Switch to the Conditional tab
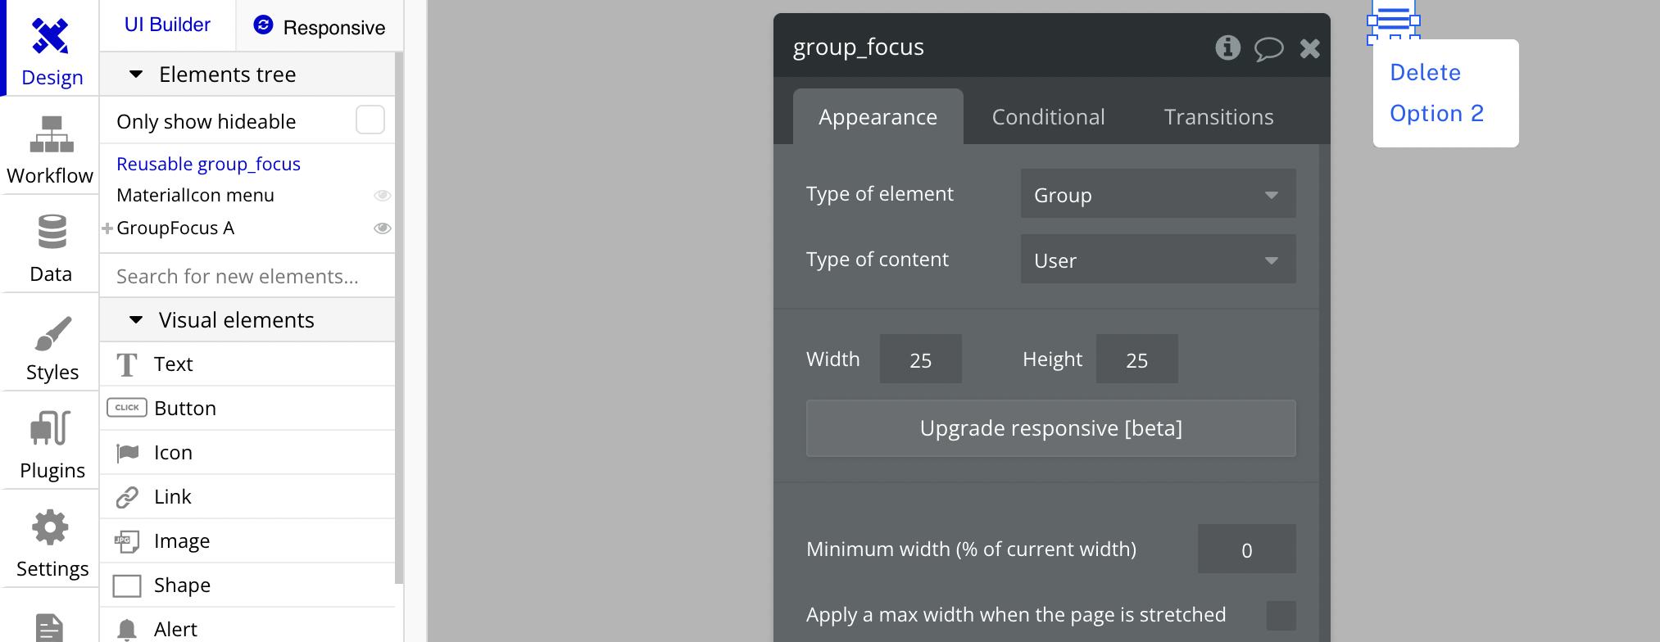The width and height of the screenshot is (1660, 642). click(1048, 117)
